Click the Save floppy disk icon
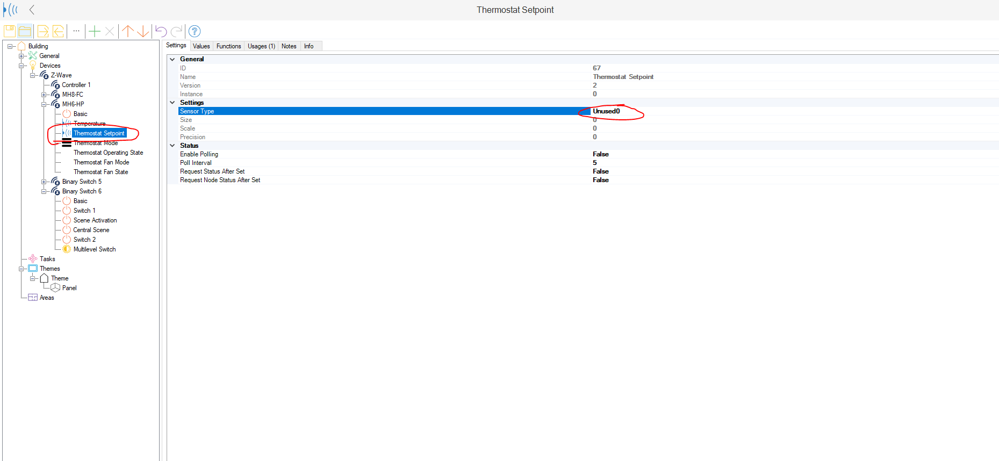 click(10, 31)
